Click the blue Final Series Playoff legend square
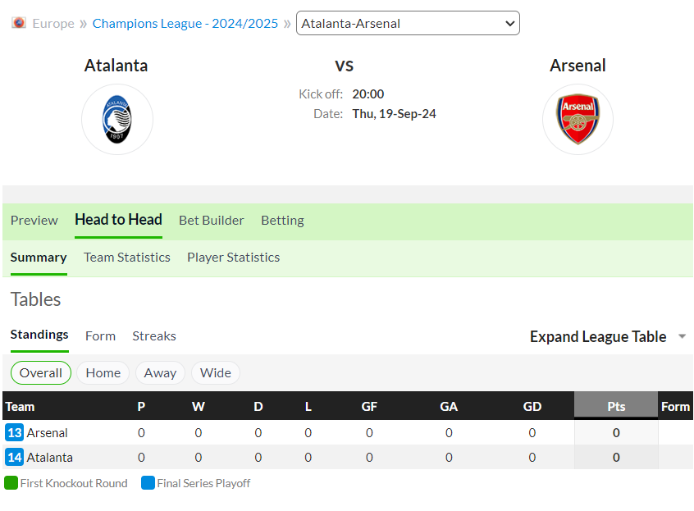Viewport: 694px width, 511px height. [x=148, y=482]
